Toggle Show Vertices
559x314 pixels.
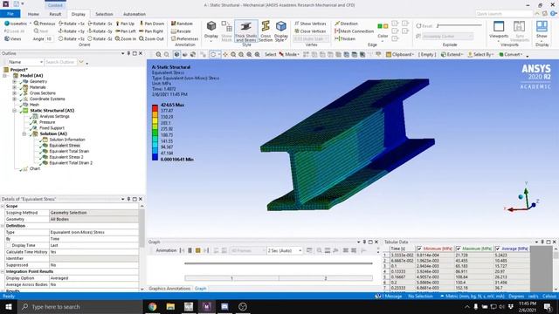pos(310,24)
